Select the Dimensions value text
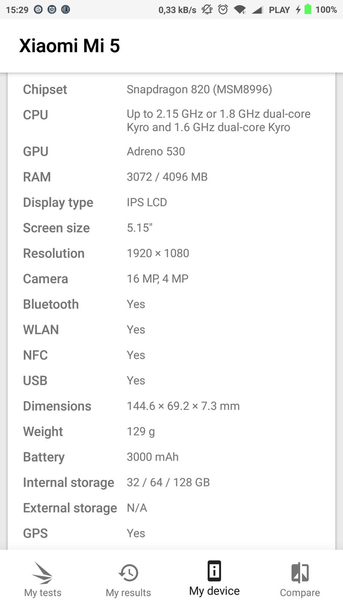The image size is (343, 611). pyautogui.click(x=183, y=406)
